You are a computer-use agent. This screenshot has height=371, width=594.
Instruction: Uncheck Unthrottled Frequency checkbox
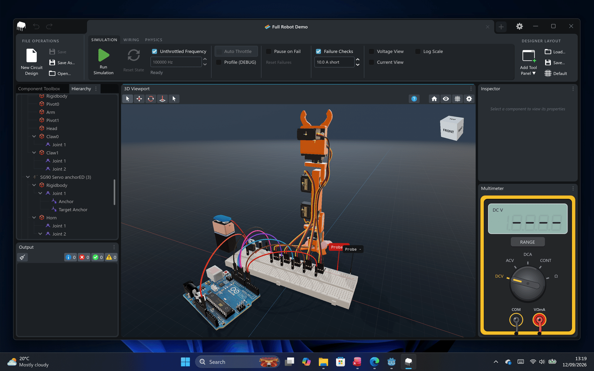[154, 51]
